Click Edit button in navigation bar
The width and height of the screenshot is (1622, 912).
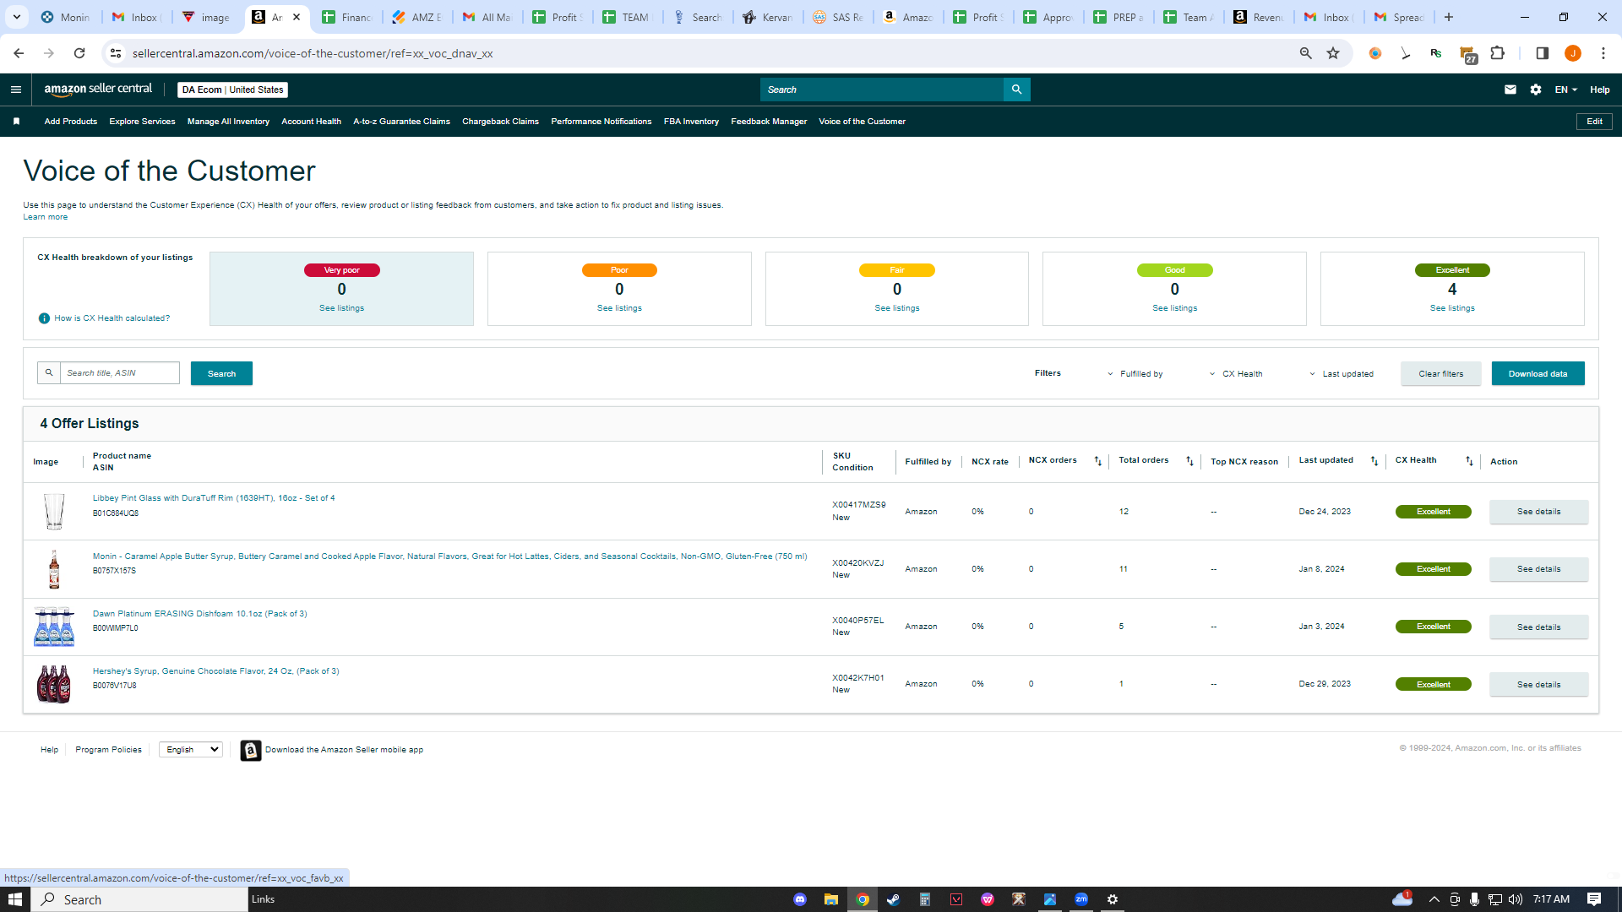[x=1594, y=122]
